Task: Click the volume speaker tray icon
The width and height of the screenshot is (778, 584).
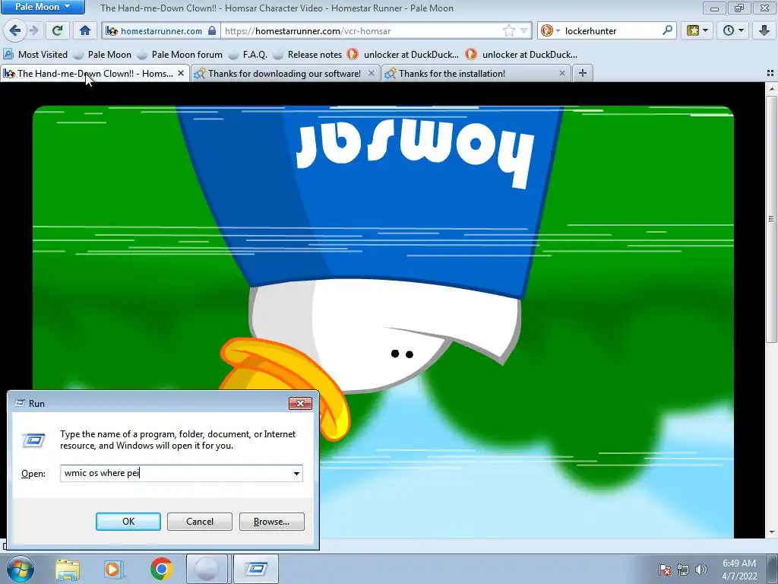Action: tap(701, 570)
